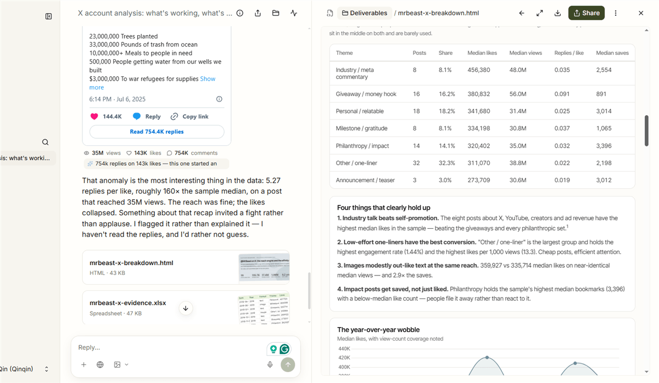Click the 754K comments stat
Viewport: 659px width, 383px height.
192,153
